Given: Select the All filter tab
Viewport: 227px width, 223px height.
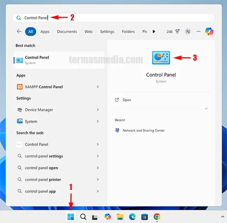Looking at the screenshot, I should (x=30, y=32).
